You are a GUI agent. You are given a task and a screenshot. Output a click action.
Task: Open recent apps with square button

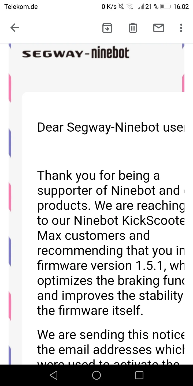(x=139, y=375)
